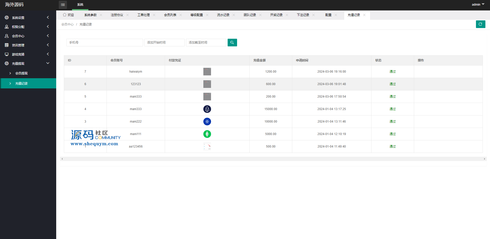
Task: Close the 注册协议 tab
Action: tap(127, 15)
